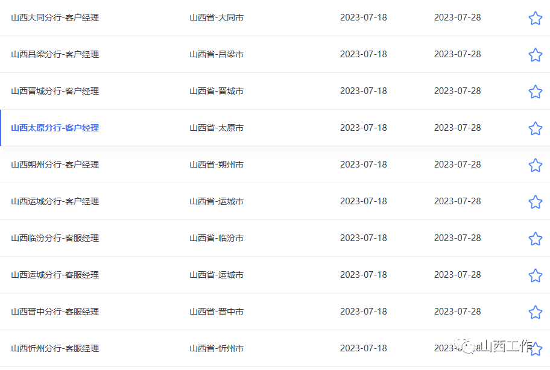Image resolution: width=550 pixels, height=370 pixels.
Task: Star the 山西临汾分行-客服经理 job
Action: tap(536, 239)
